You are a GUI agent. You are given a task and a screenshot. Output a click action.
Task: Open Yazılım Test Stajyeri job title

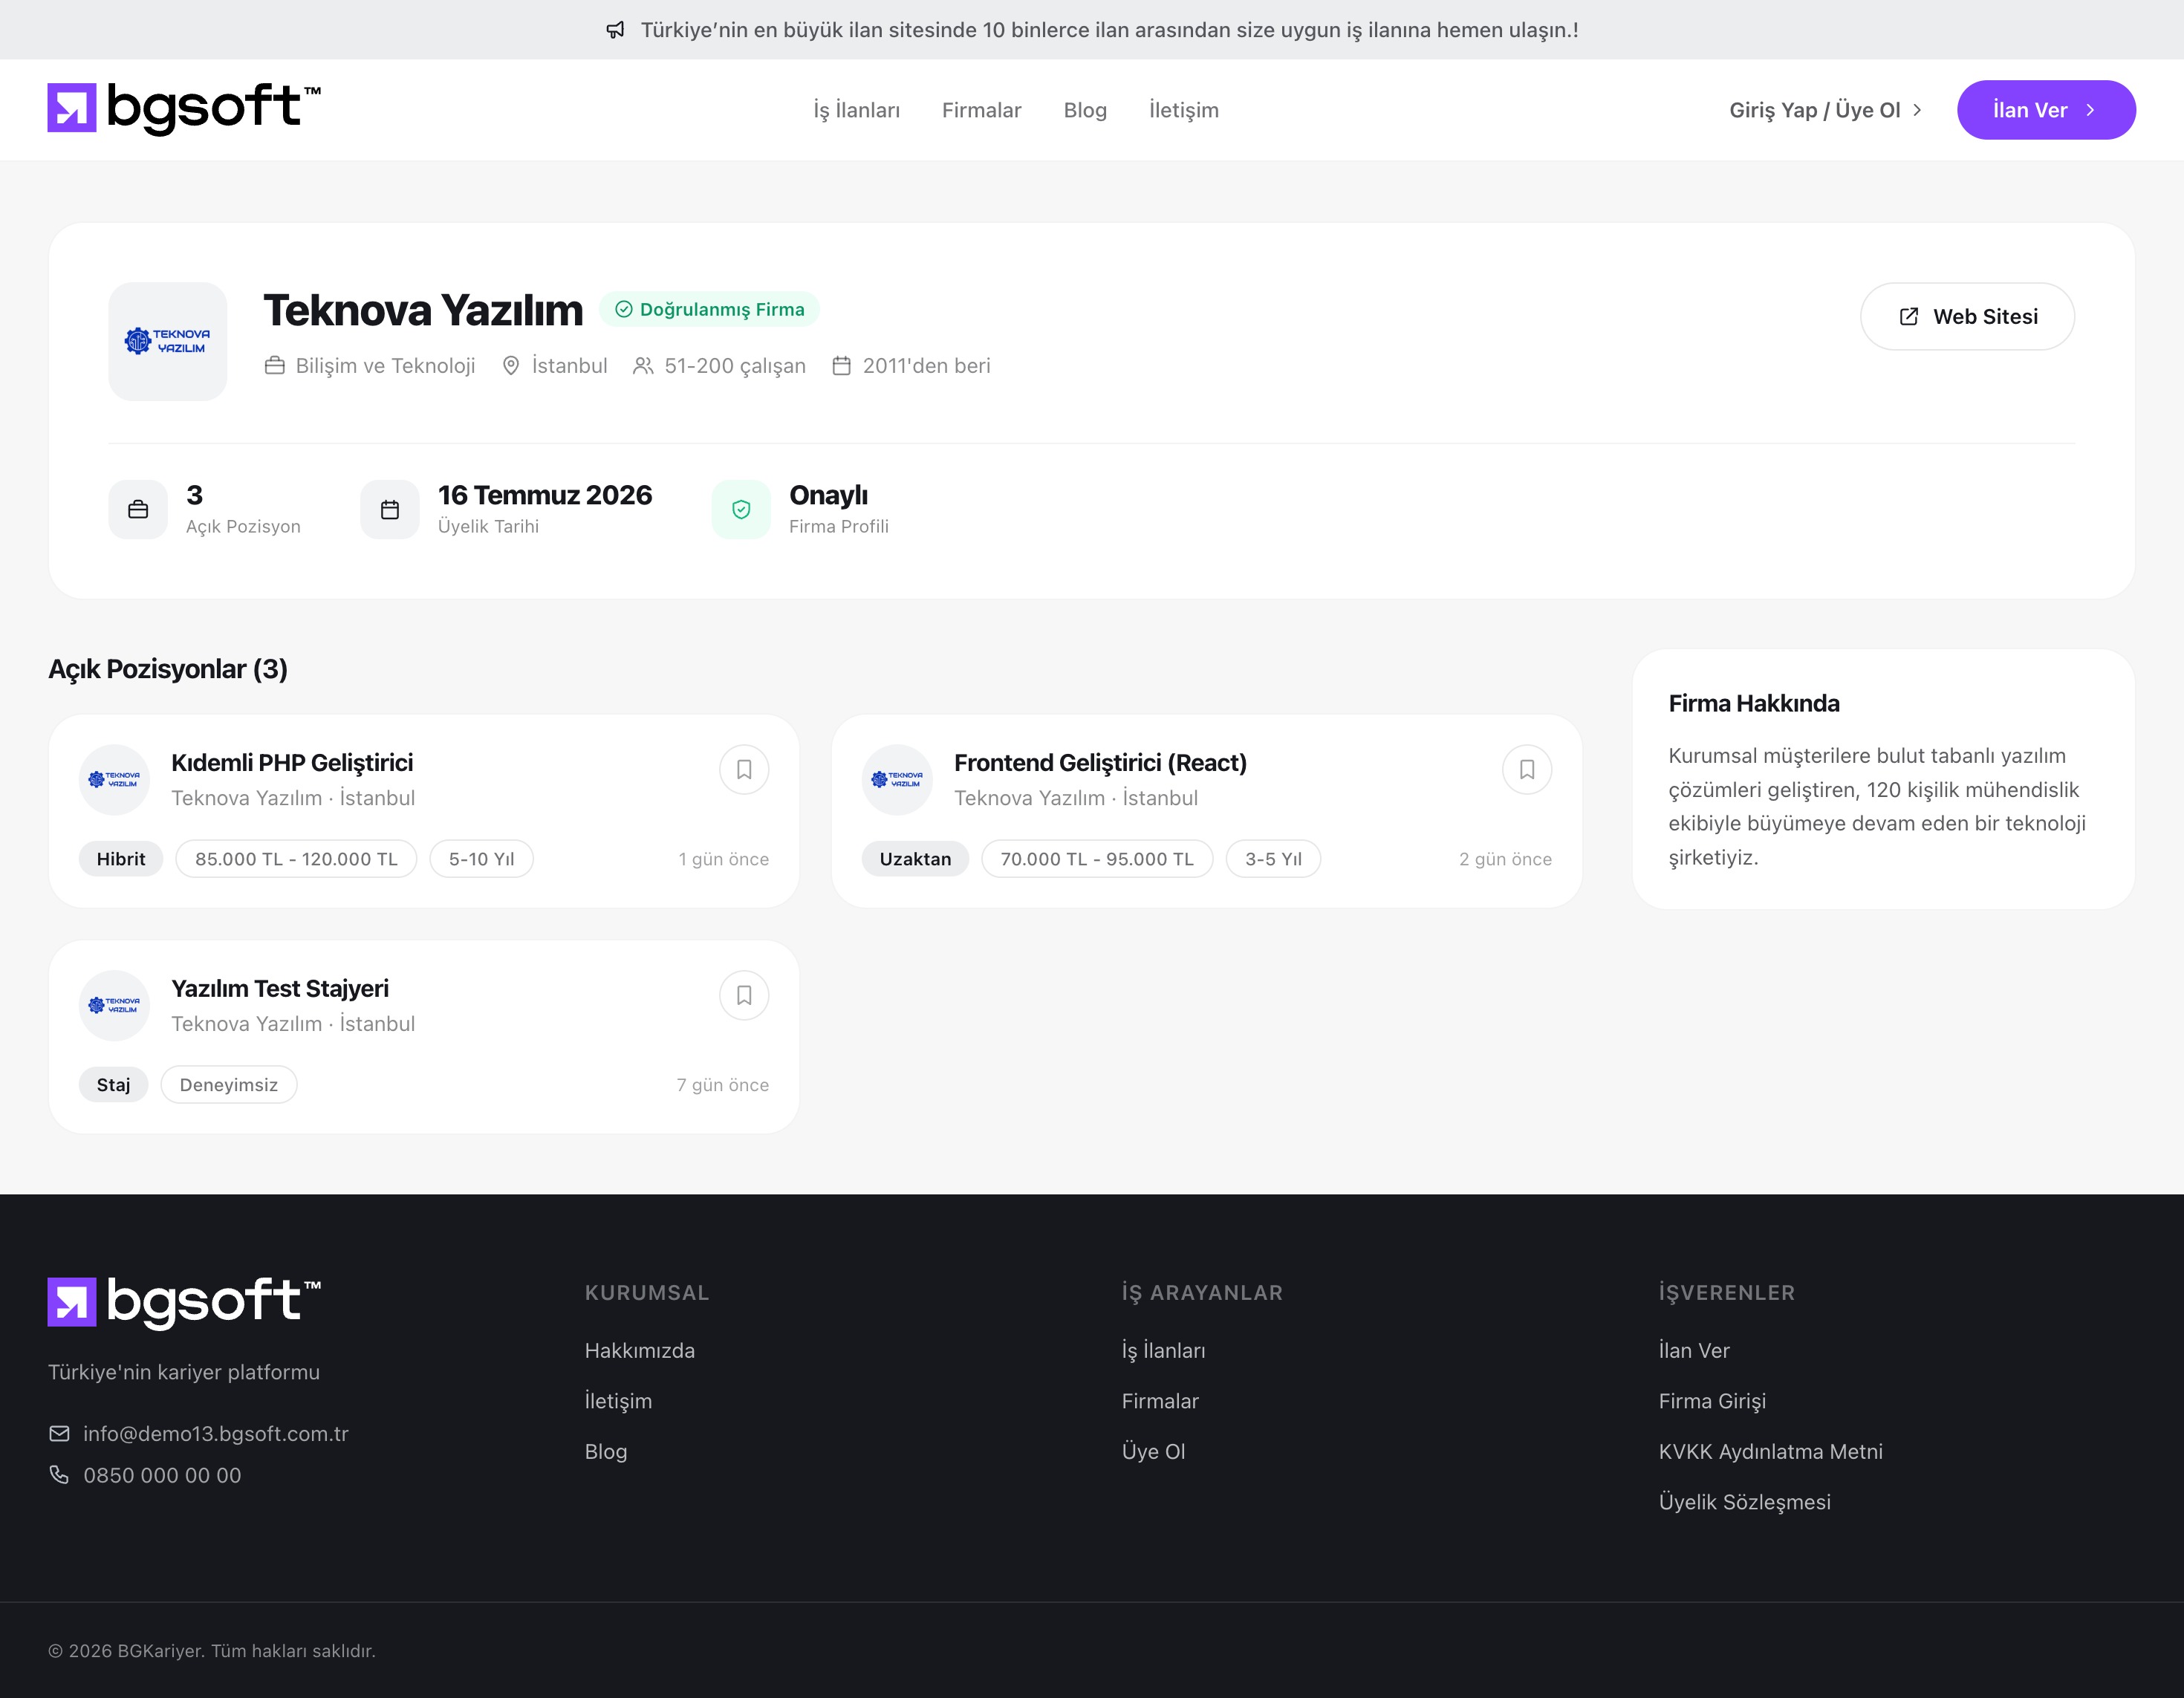click(x=280, y=988)
